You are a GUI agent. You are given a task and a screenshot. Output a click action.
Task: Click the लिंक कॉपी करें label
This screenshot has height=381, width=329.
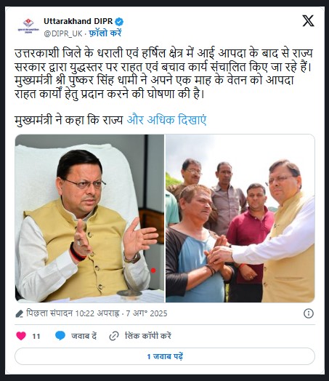point(147,336)
